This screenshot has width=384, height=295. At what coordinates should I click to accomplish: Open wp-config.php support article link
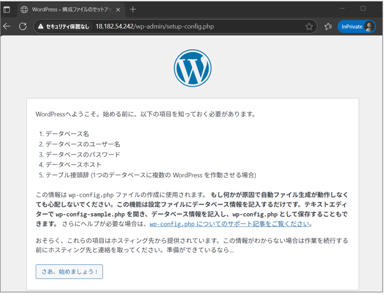[229, 224]
